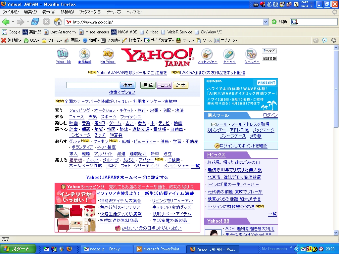Open the miscellaneous bookmark folder

pyautogui.click(x=94, y=32)
